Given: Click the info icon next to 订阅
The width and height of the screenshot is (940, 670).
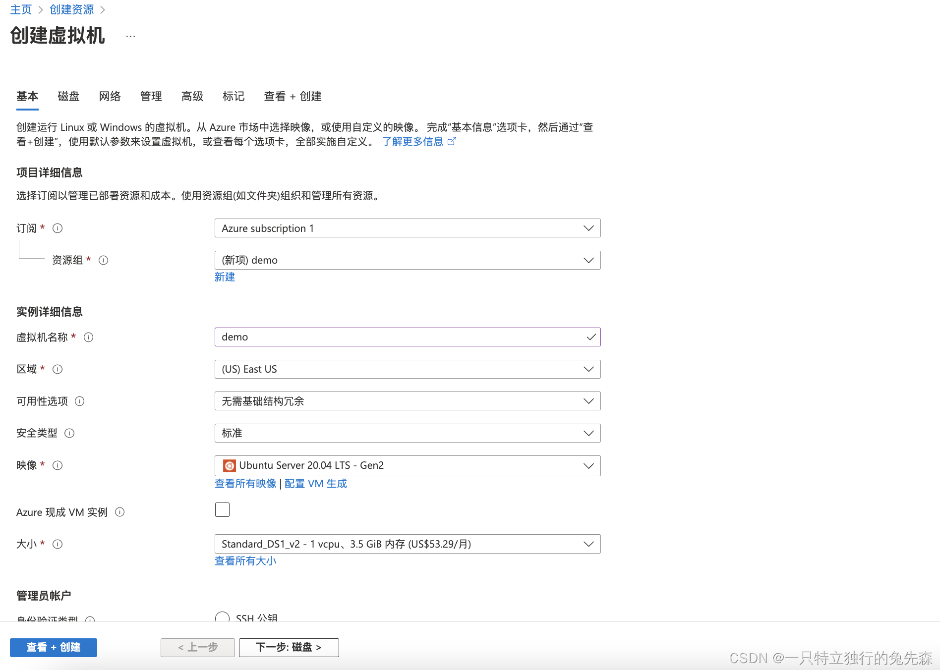Looking at the screenshot, I should point(58,228).
